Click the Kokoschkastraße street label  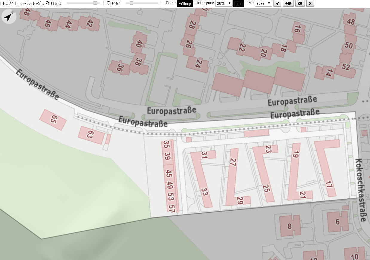point(361,190)
